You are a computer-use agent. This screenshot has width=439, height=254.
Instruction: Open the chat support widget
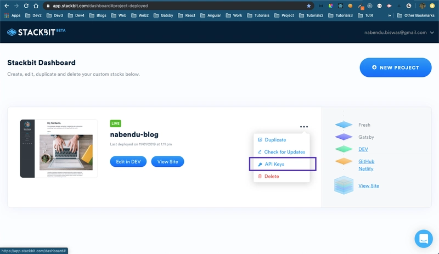tap(424, 239)
